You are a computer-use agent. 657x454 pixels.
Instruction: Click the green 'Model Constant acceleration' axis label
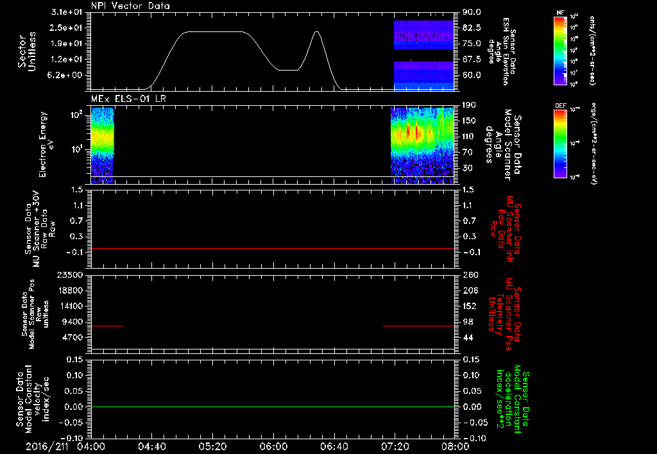513,399
